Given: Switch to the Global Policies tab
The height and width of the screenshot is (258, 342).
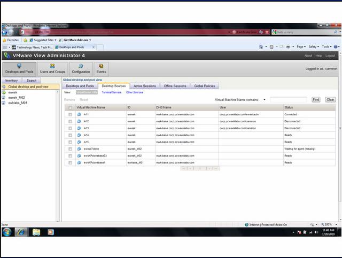Looking at the screenshot, I should pos(205,86).
